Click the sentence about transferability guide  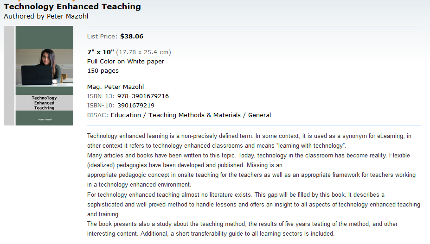[237, 234]
